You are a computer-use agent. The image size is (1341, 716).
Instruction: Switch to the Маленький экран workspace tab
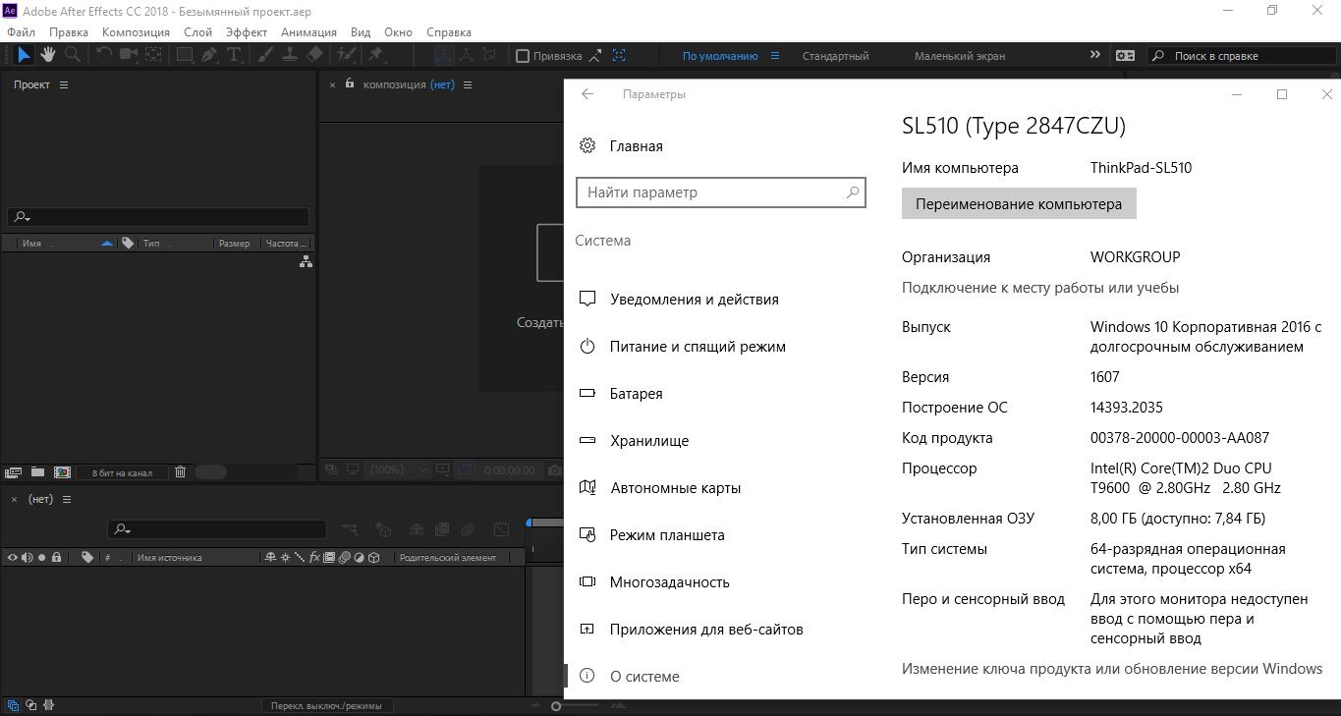tap(960, 56)
